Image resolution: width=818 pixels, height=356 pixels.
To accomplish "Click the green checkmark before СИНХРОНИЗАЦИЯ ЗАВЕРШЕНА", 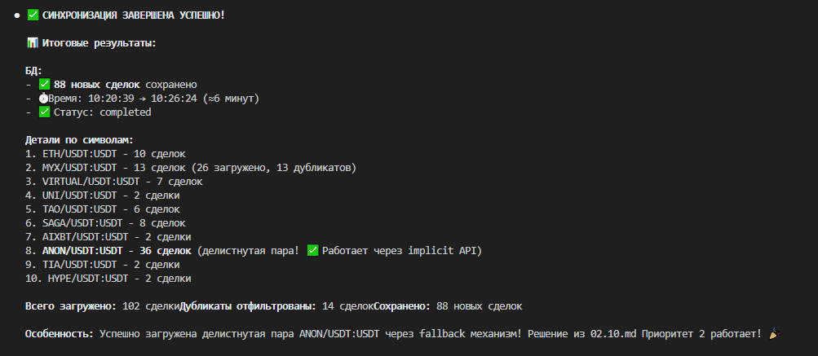I will pyautogui.click(x=33, y=15).
